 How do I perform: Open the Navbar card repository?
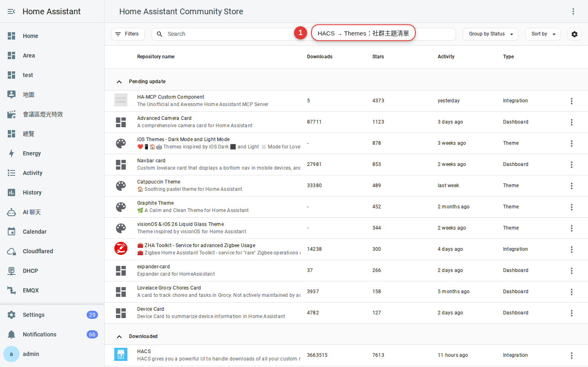pyautogui.click(x=346, y=165)
